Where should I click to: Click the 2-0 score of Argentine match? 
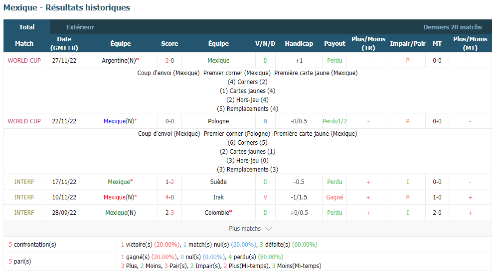tap(169, 61)
